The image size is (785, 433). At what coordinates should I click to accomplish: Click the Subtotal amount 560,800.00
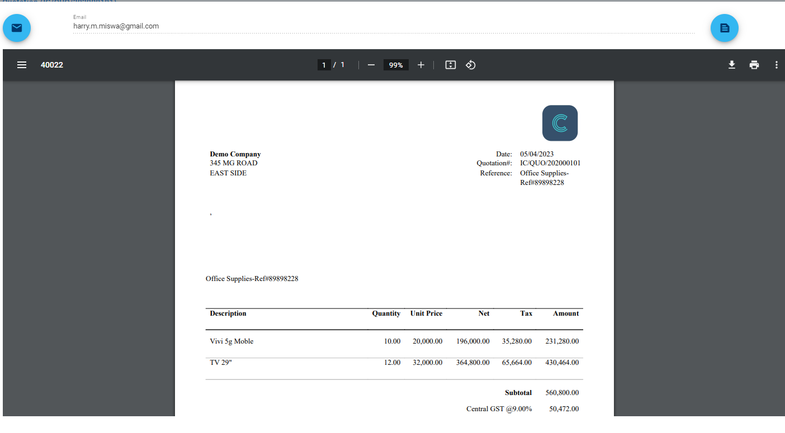click(562, 393)
